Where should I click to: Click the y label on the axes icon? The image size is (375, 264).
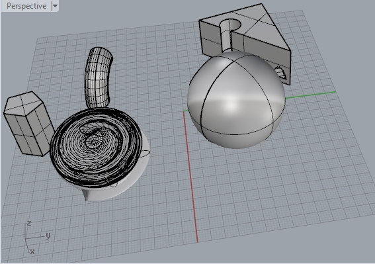point(48,236)
